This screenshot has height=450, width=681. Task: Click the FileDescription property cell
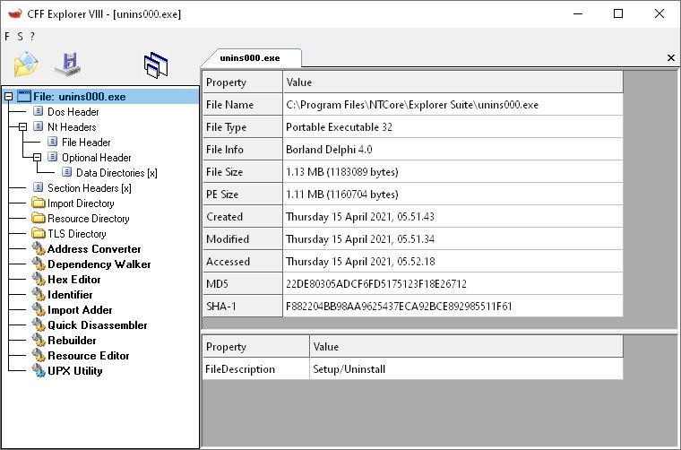255,369
